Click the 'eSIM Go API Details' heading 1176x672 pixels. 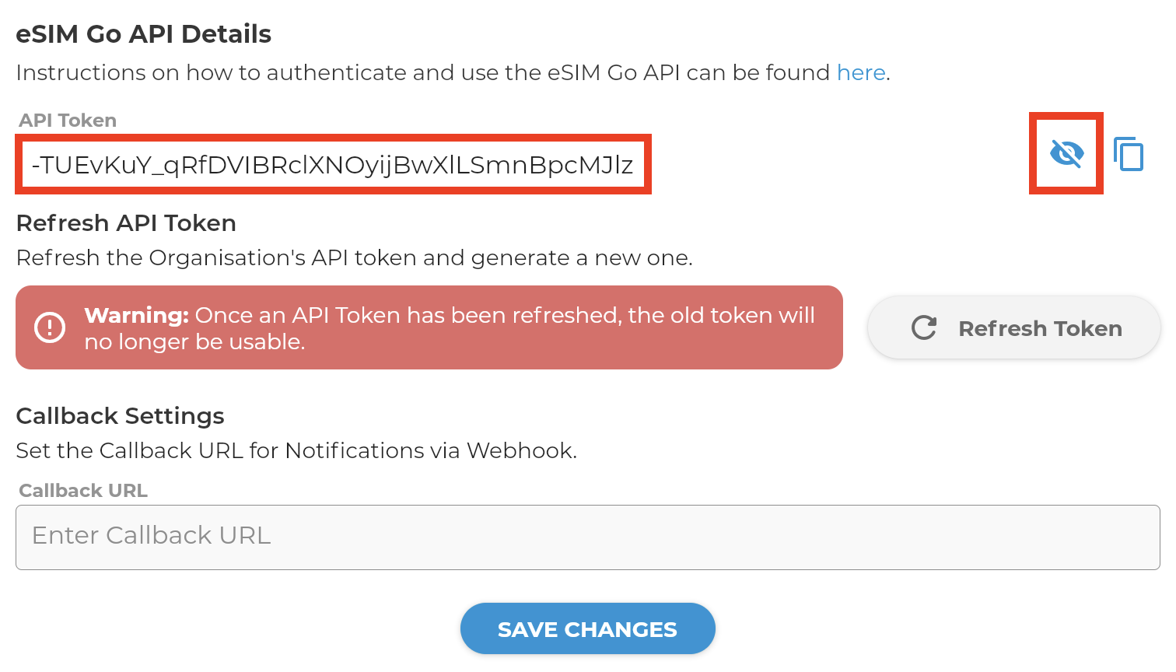[x=144, y=34]
